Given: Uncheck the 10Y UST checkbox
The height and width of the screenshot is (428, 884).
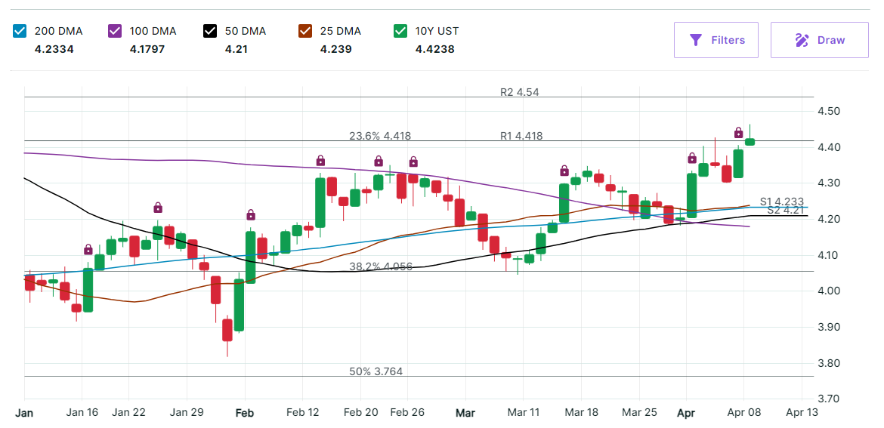Looking at the screenshot, I should point(400,31).
